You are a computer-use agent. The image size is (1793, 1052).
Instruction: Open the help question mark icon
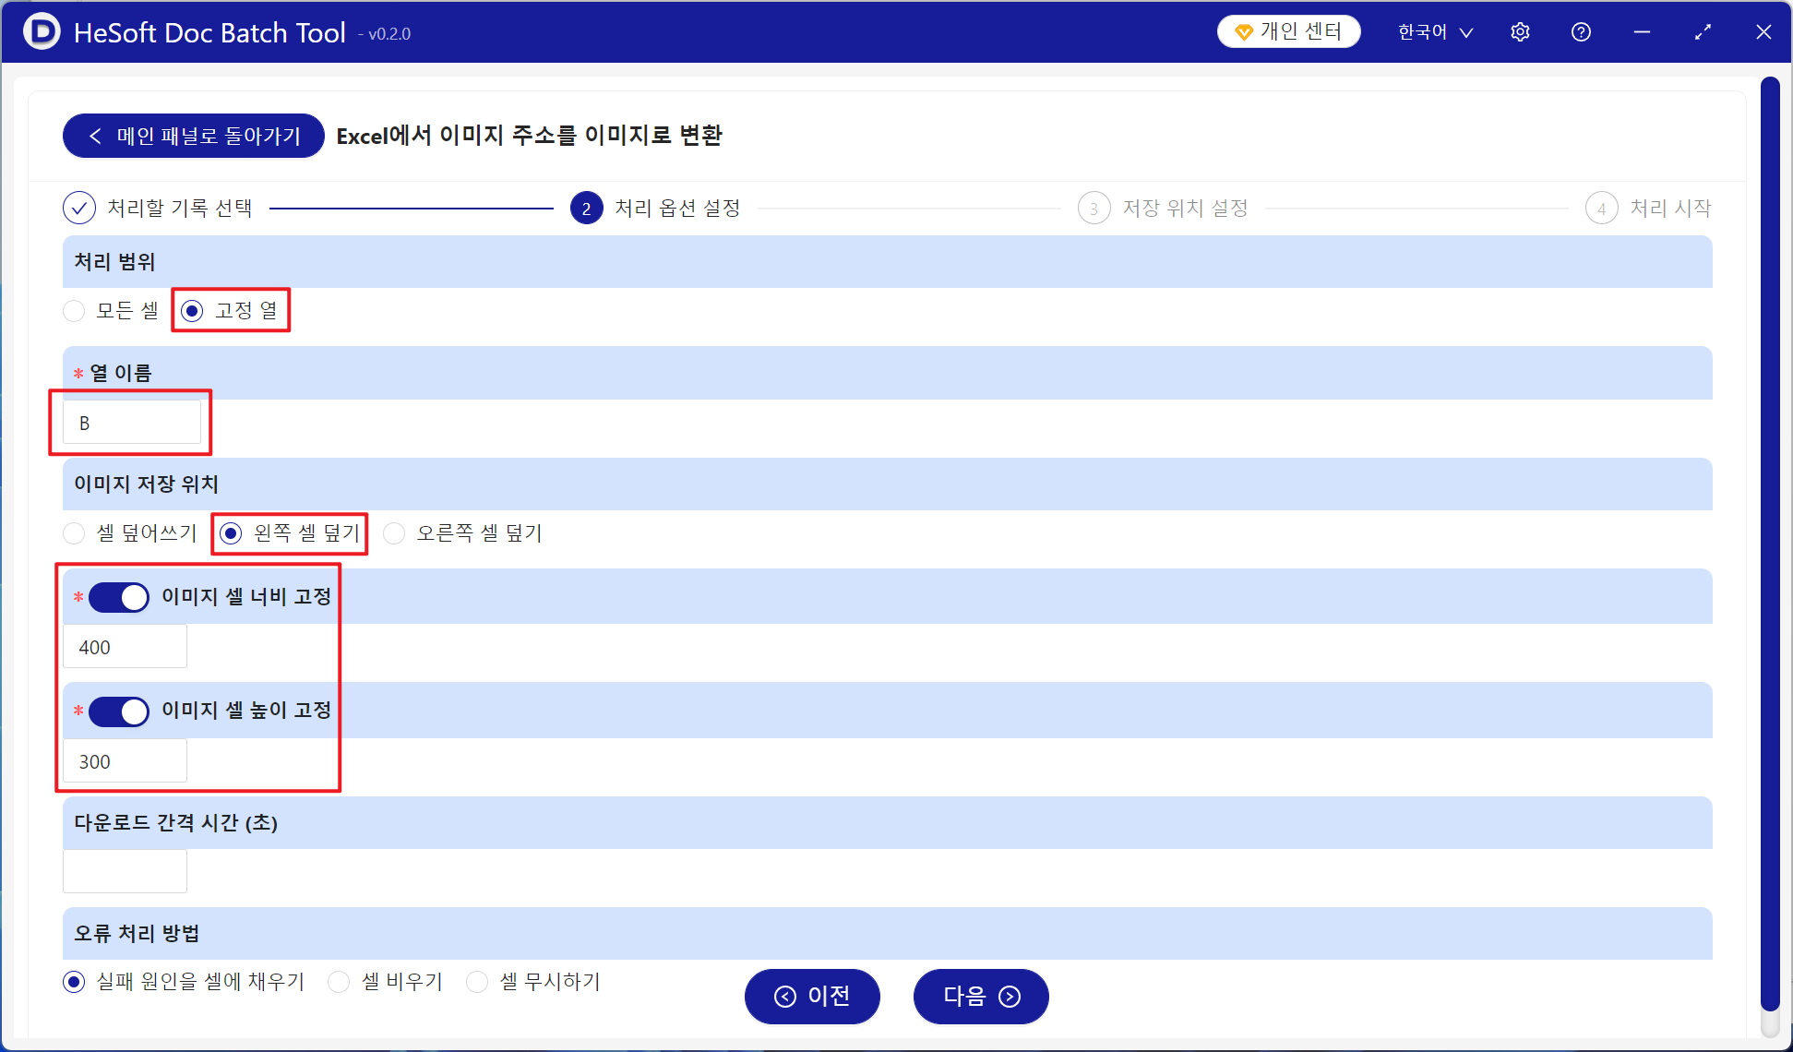1581,32
